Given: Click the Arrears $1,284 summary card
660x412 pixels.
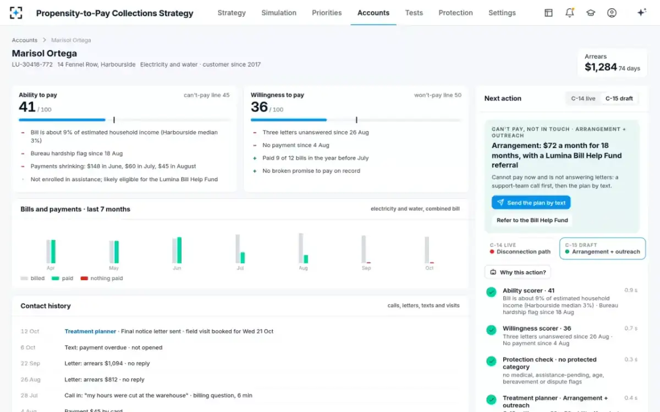Looking at the screenshot, I should click(x=612, y=63).
